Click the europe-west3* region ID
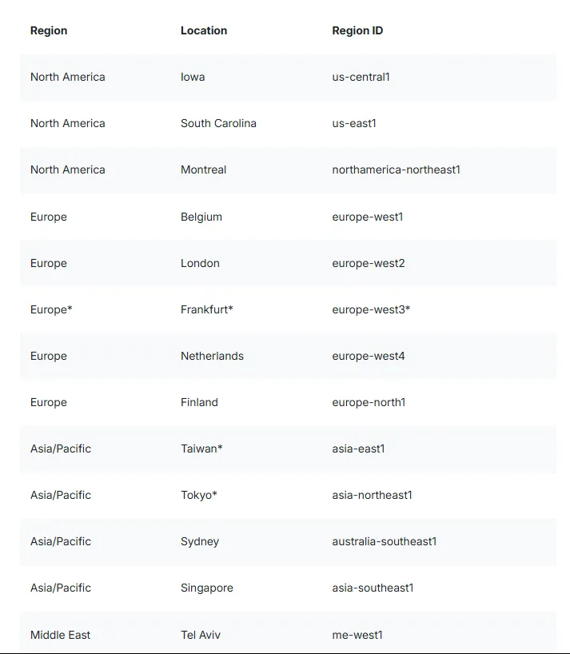570x654 pixels. tap(371, 310)
